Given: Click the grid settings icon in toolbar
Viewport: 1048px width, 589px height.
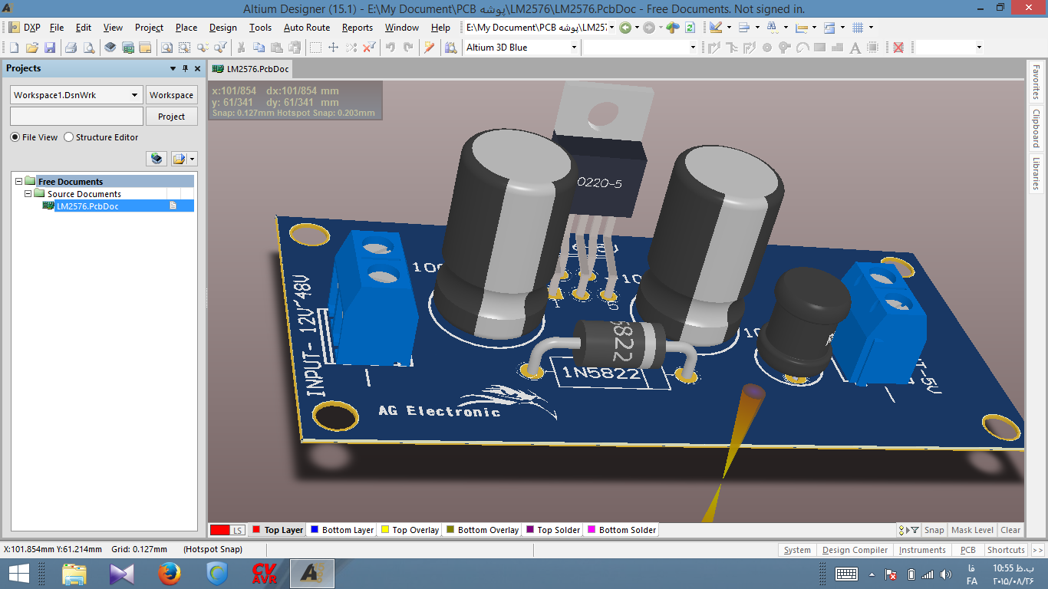Looking at the screenshot, I should [858, 28].
